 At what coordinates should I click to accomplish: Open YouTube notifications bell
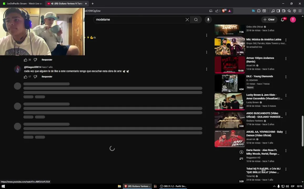pyautogui.click(x=283, y=20)
